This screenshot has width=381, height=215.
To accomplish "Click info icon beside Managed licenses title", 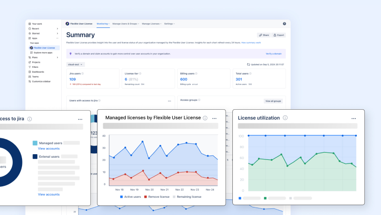I will point(205,118).
